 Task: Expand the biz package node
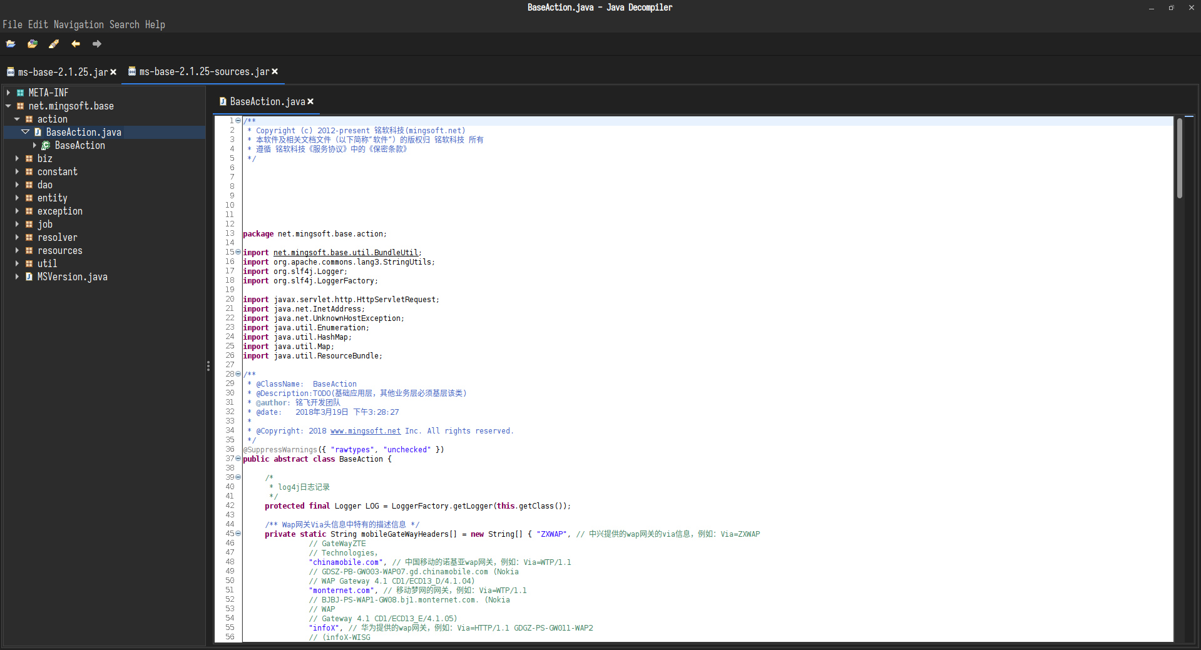(17, 158)
